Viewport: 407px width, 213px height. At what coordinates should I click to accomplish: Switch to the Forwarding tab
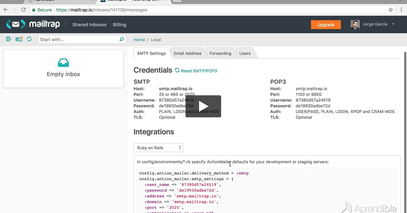(220, 53)
